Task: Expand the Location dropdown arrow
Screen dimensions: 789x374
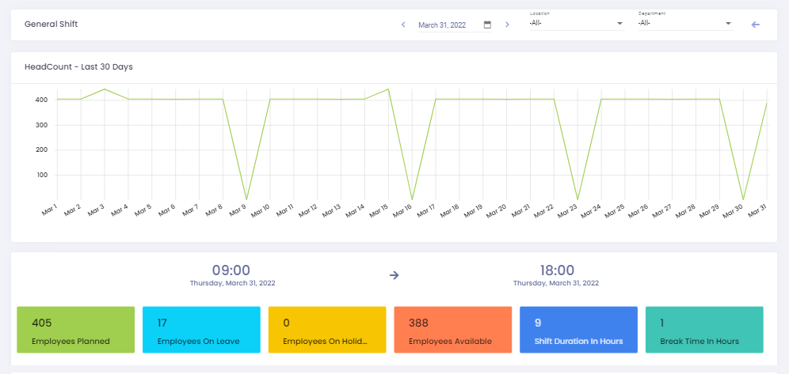Action: [x=619, y=24]
